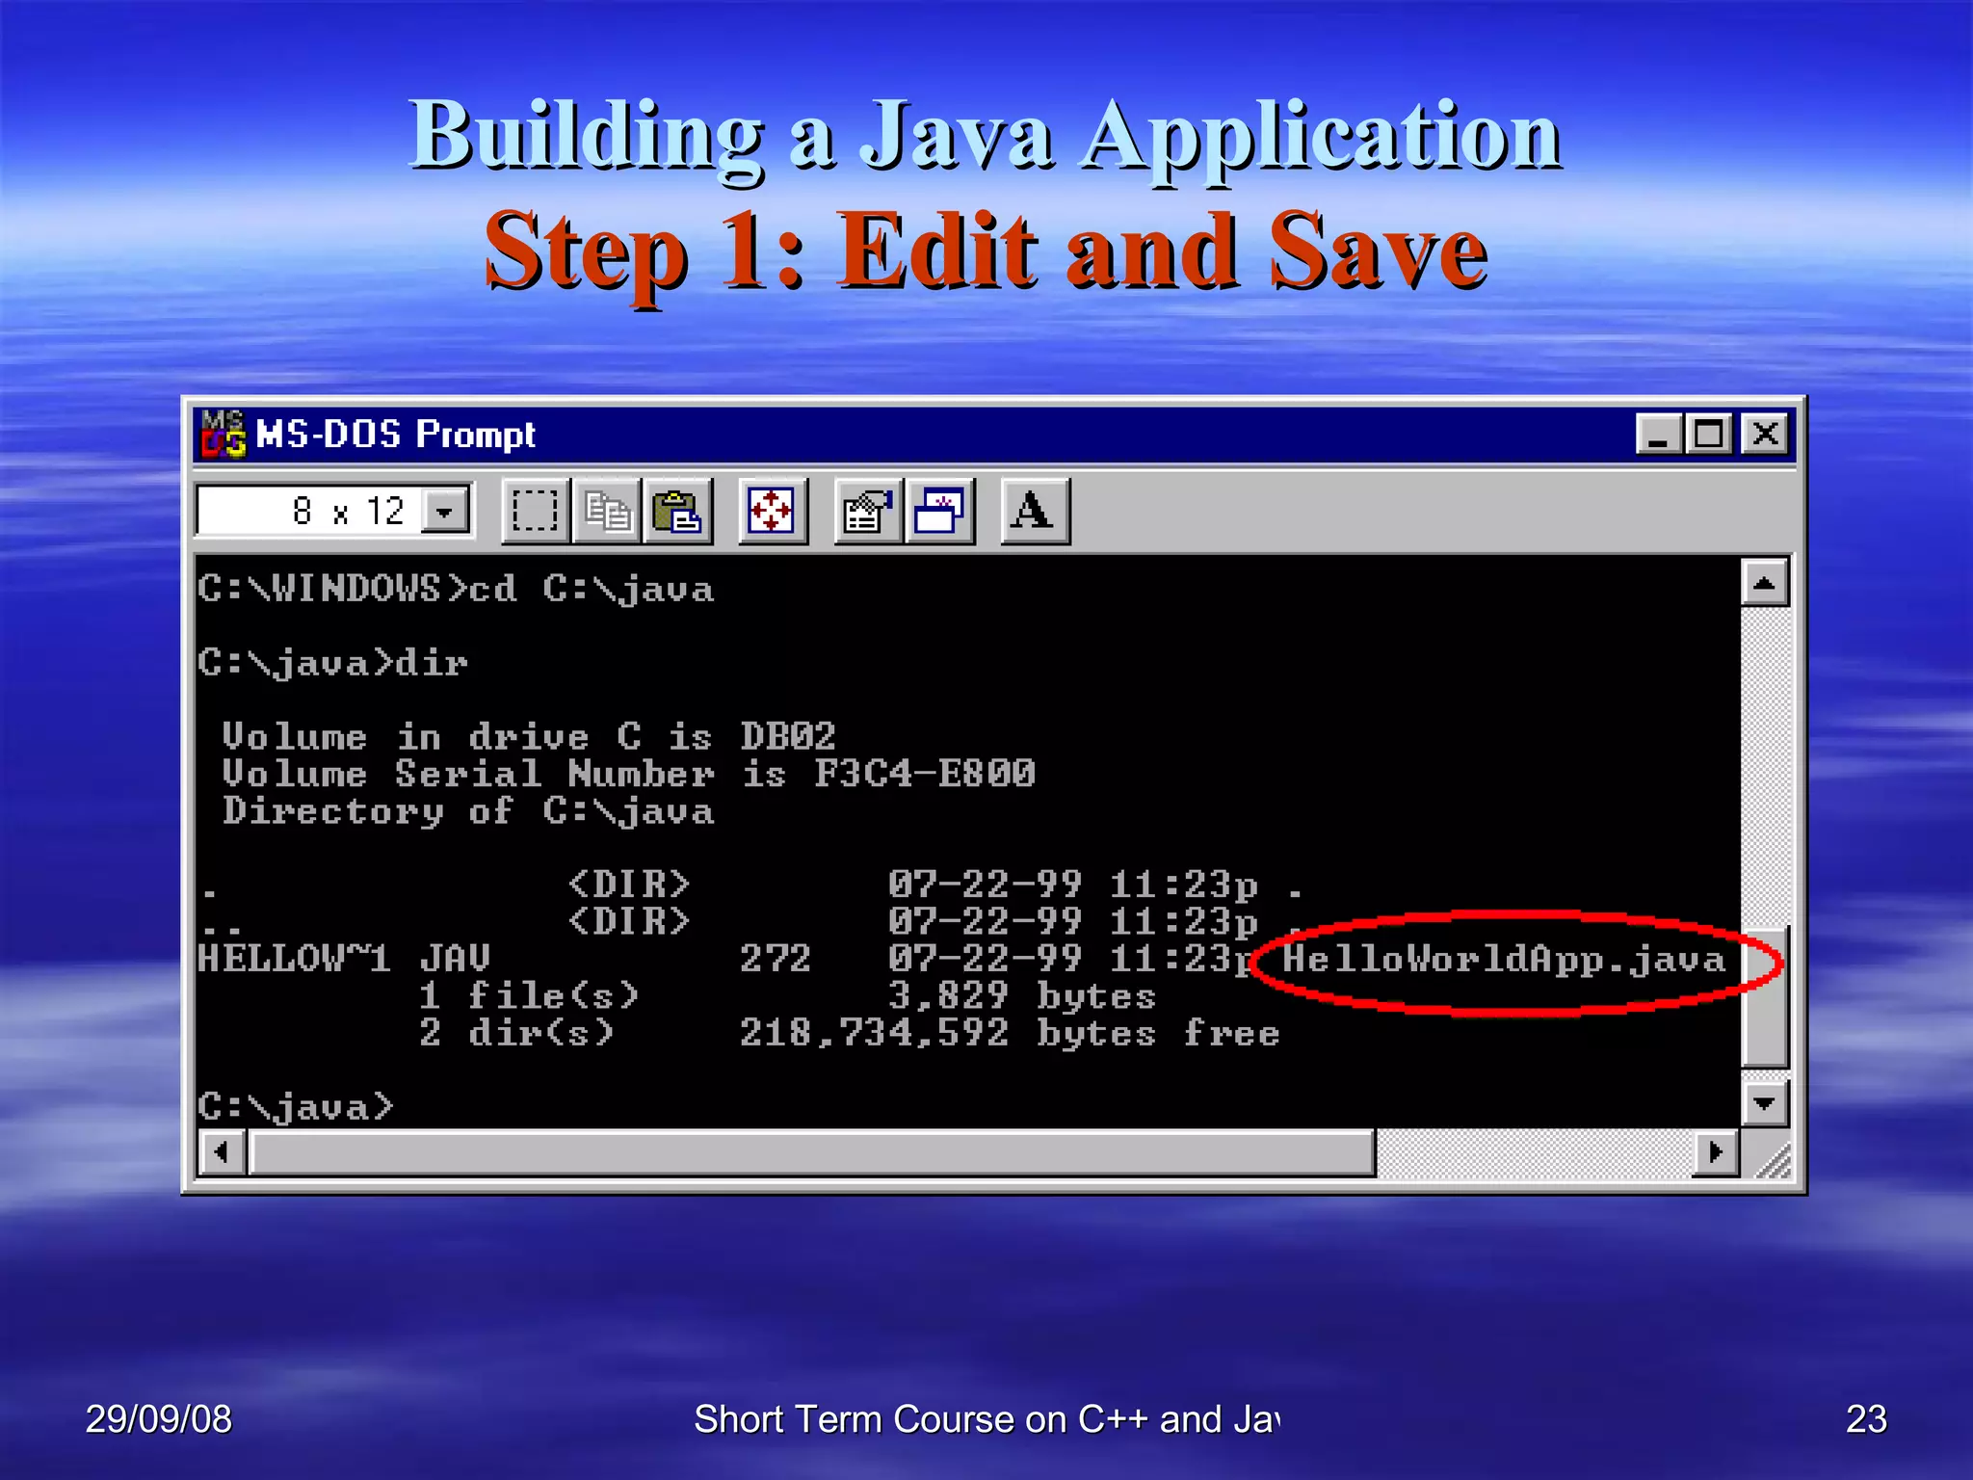The image size is (1973, 1480).
Task: Click the horizontal scrollbar left arrow
Action: coord(223,1152)
